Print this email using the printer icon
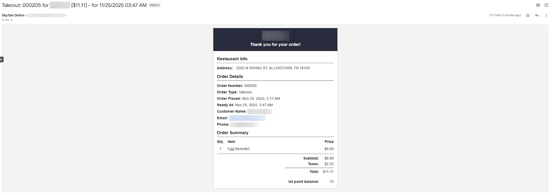552x195 pixels. [538, 5]
